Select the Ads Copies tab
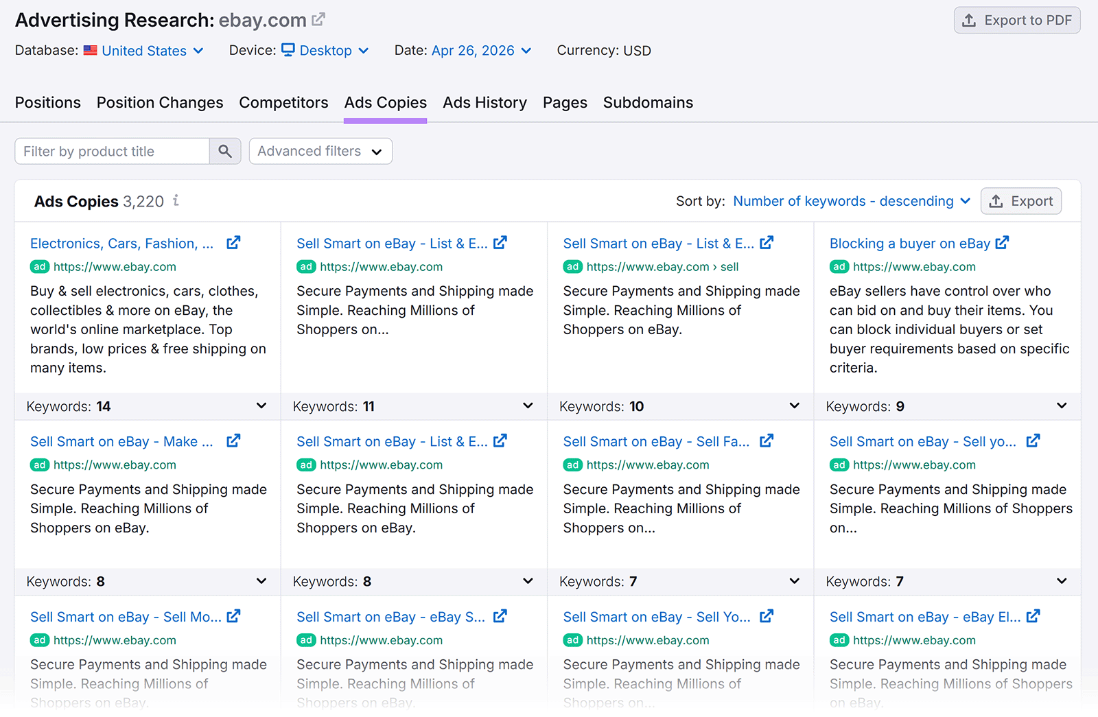The image size is (1098, 717). 386,102
